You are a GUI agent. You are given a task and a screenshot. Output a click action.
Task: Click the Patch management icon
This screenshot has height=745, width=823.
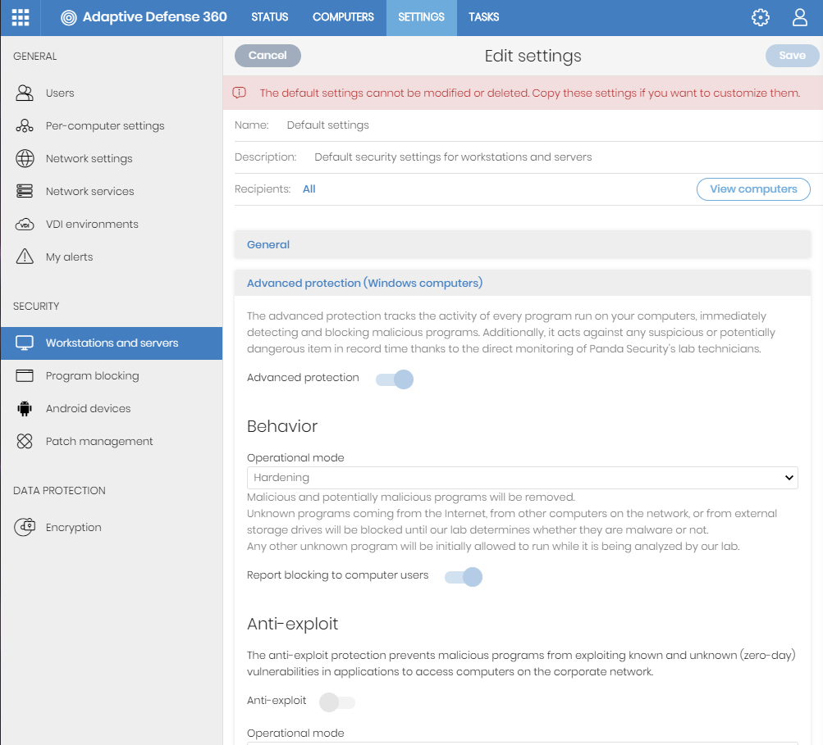click(x=25, y=441)
